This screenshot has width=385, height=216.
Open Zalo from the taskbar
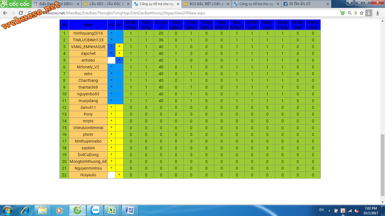tap(95, 210)
